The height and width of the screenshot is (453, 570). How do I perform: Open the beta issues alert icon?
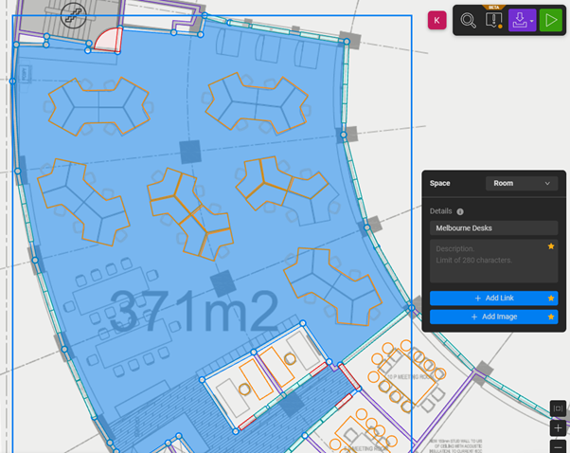[x=493, y=20]
